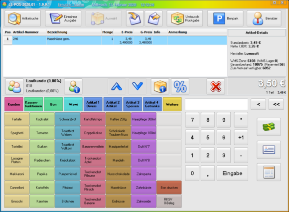This screenshot has height=212, width=289.
Task: Move selection up with blue arrow
Action: pyautogui.click(x=117, y=86)
